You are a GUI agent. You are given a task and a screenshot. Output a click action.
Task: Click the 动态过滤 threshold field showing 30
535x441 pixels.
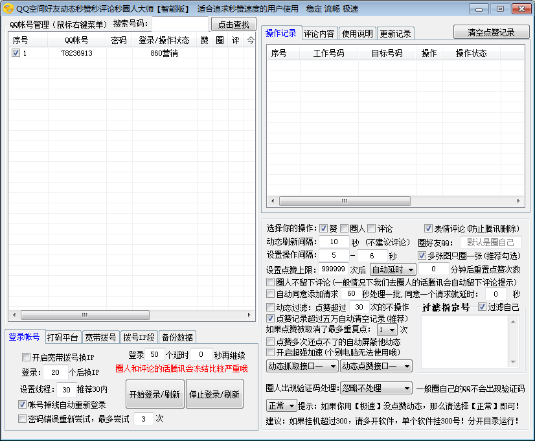click(x=359, y=307)
